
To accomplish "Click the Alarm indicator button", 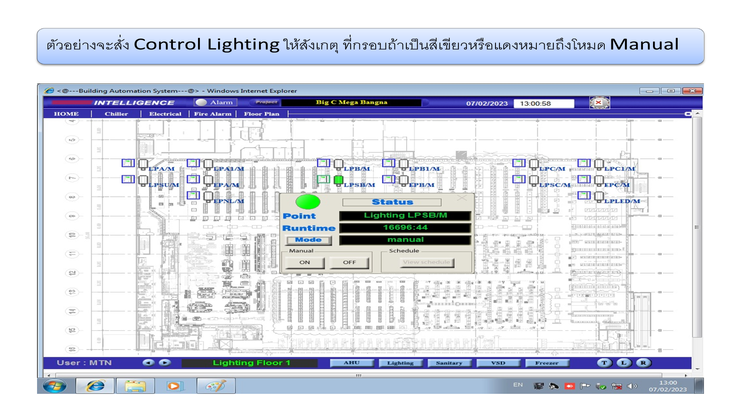I will [x=216, y=102].
